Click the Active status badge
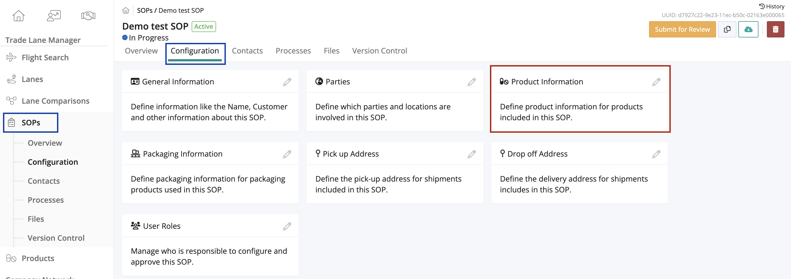The height and width of the screenshot is (279, 791). 204,27
